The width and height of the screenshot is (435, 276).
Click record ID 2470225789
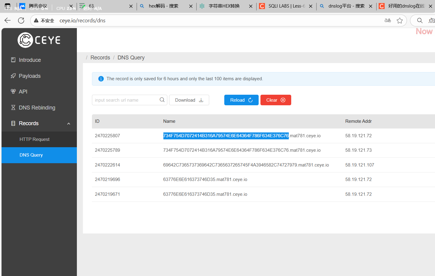[107, 150]
